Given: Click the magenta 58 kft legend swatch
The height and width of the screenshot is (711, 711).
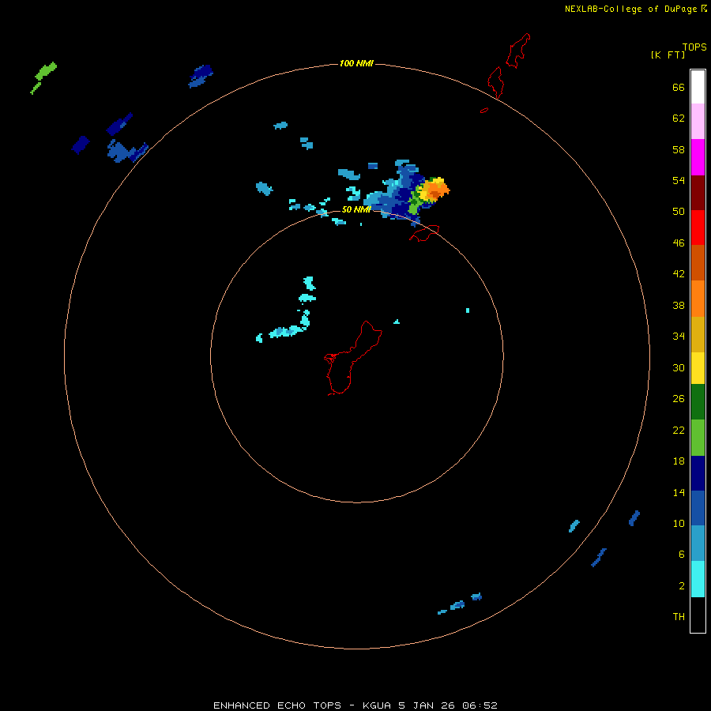Looking at the screenshot, I should click(698, 157).
